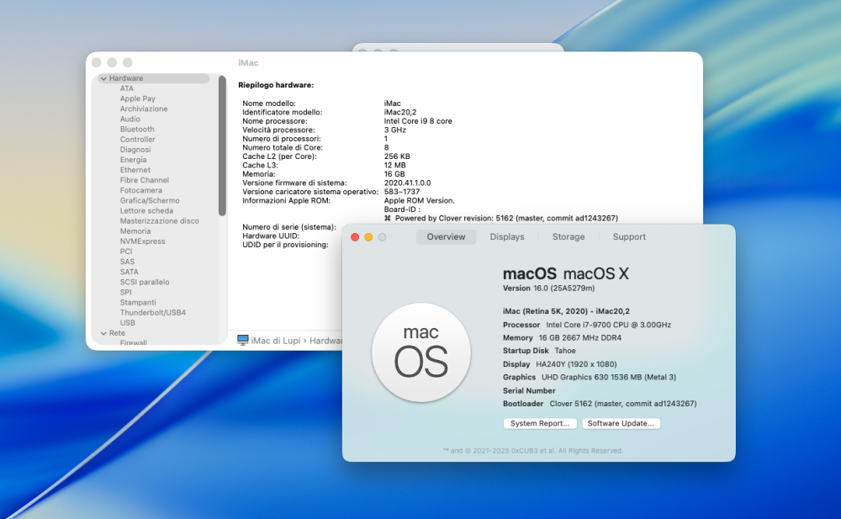Click the Display HA240Y line
The height and width of the screenshot is (519, 841).
click(559, 364)
